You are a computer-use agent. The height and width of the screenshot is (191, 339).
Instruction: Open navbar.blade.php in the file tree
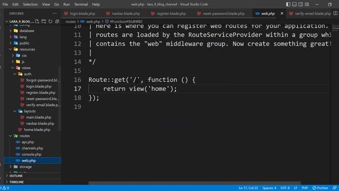click(37, 124)
